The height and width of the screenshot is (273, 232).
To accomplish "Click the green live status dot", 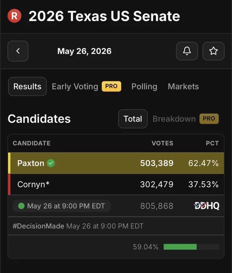I will (x=21, y=206).
